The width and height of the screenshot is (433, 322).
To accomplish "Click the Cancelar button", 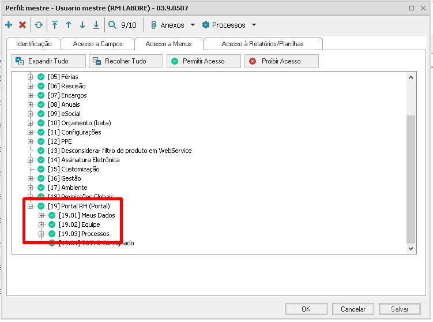I will [x=353, y=309].
